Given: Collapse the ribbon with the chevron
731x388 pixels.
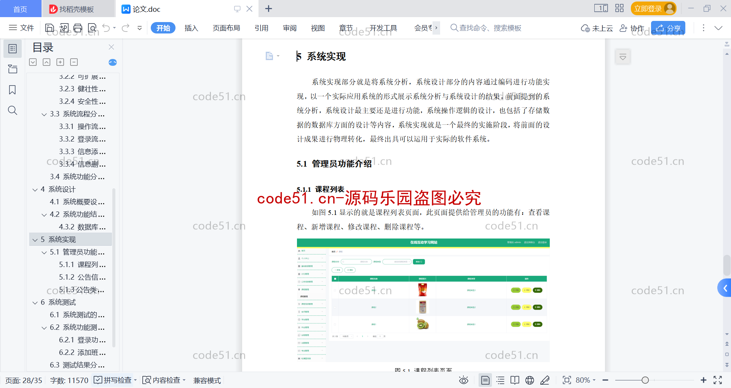Looking at the screenshot, I should click(x=718, y=28).
